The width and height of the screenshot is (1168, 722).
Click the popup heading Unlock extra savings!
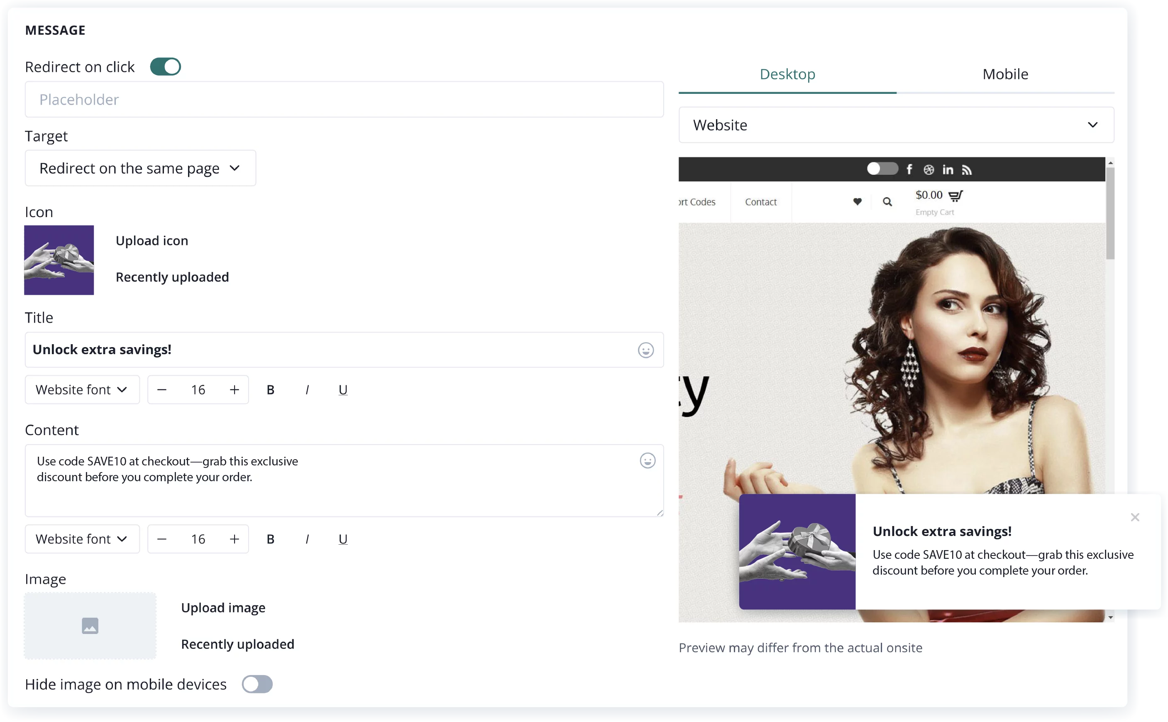click(x=942, y=531)
